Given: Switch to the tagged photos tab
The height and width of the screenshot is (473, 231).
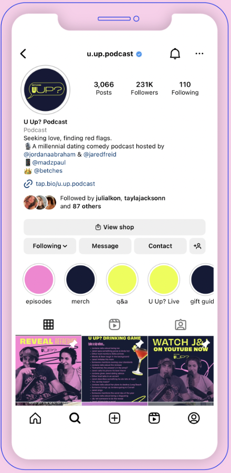Looking at the screenshot, I should click(x=181, y=325).
